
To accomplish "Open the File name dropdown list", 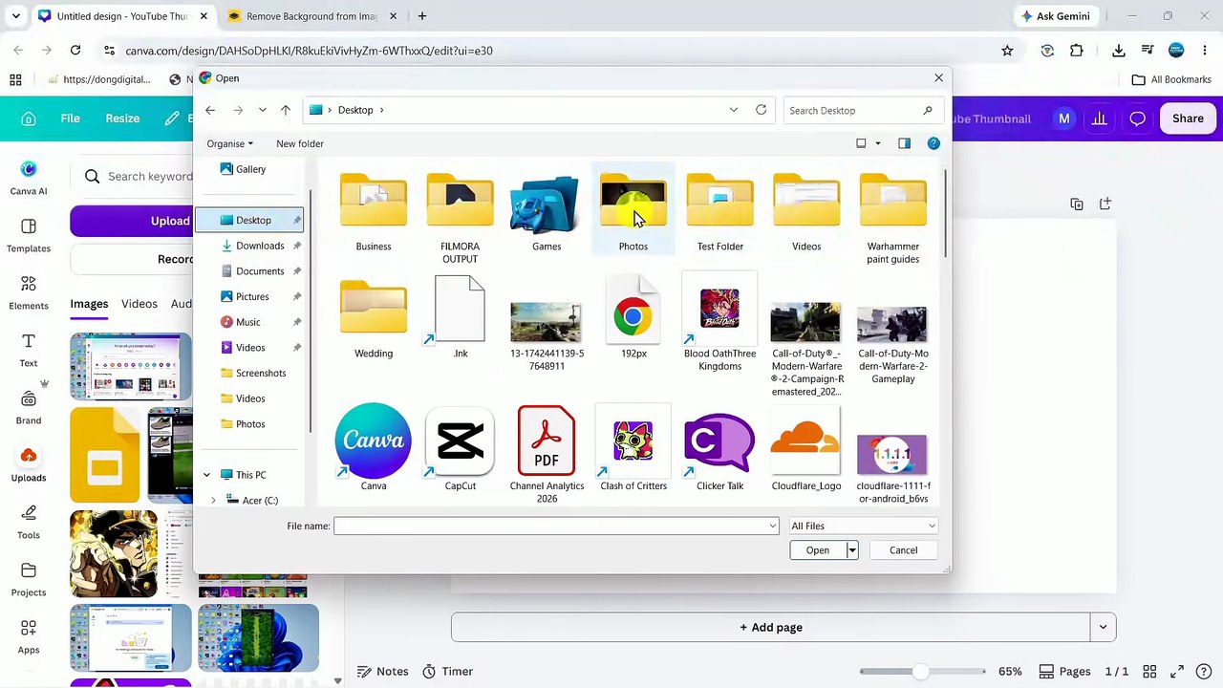I will pyautogui.click(x=772, y=526).
